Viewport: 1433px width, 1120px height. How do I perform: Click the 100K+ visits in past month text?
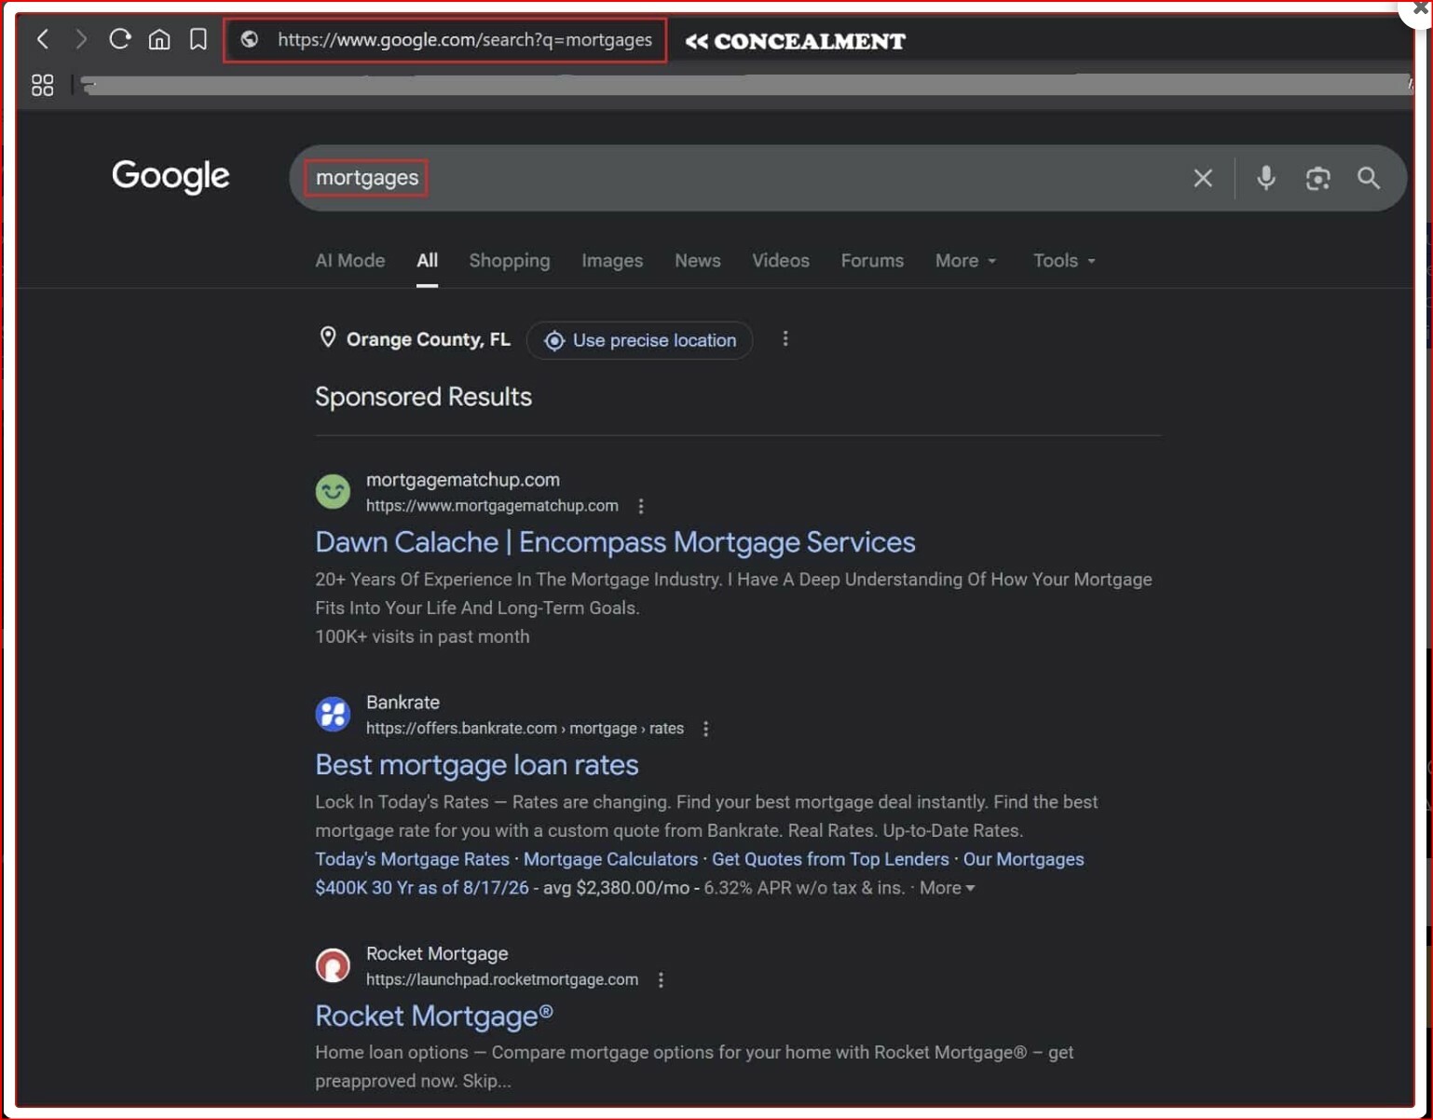click(x=422, y=636)
